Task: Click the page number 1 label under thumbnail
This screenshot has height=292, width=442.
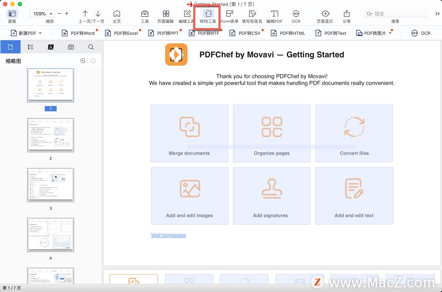Action: 51,109
